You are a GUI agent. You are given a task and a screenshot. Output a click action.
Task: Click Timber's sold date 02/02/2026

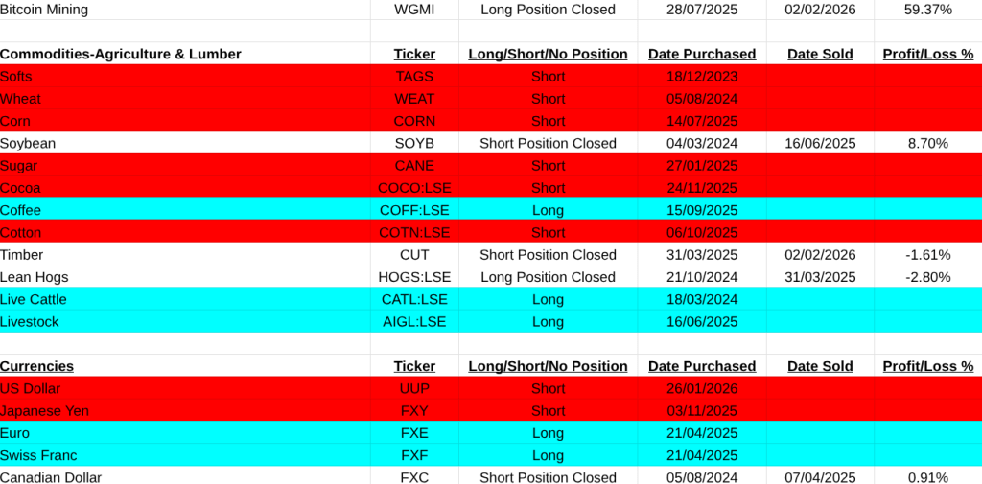pos(820,255)
